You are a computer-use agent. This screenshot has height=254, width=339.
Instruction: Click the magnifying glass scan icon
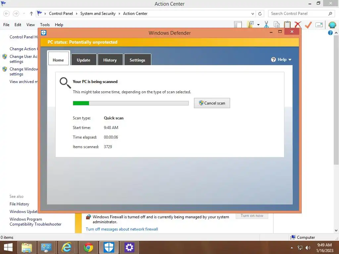tap(65, 83)
